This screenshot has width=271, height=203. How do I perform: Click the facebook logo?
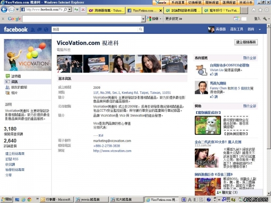coord(16,30)
